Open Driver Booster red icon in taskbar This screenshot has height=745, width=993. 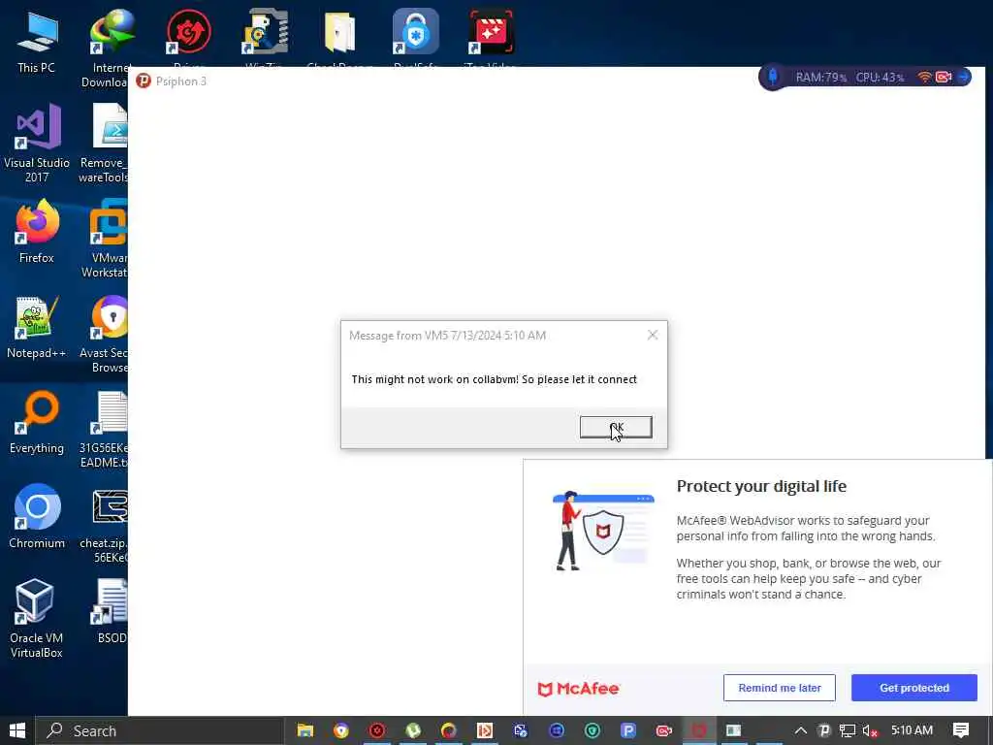377,730
